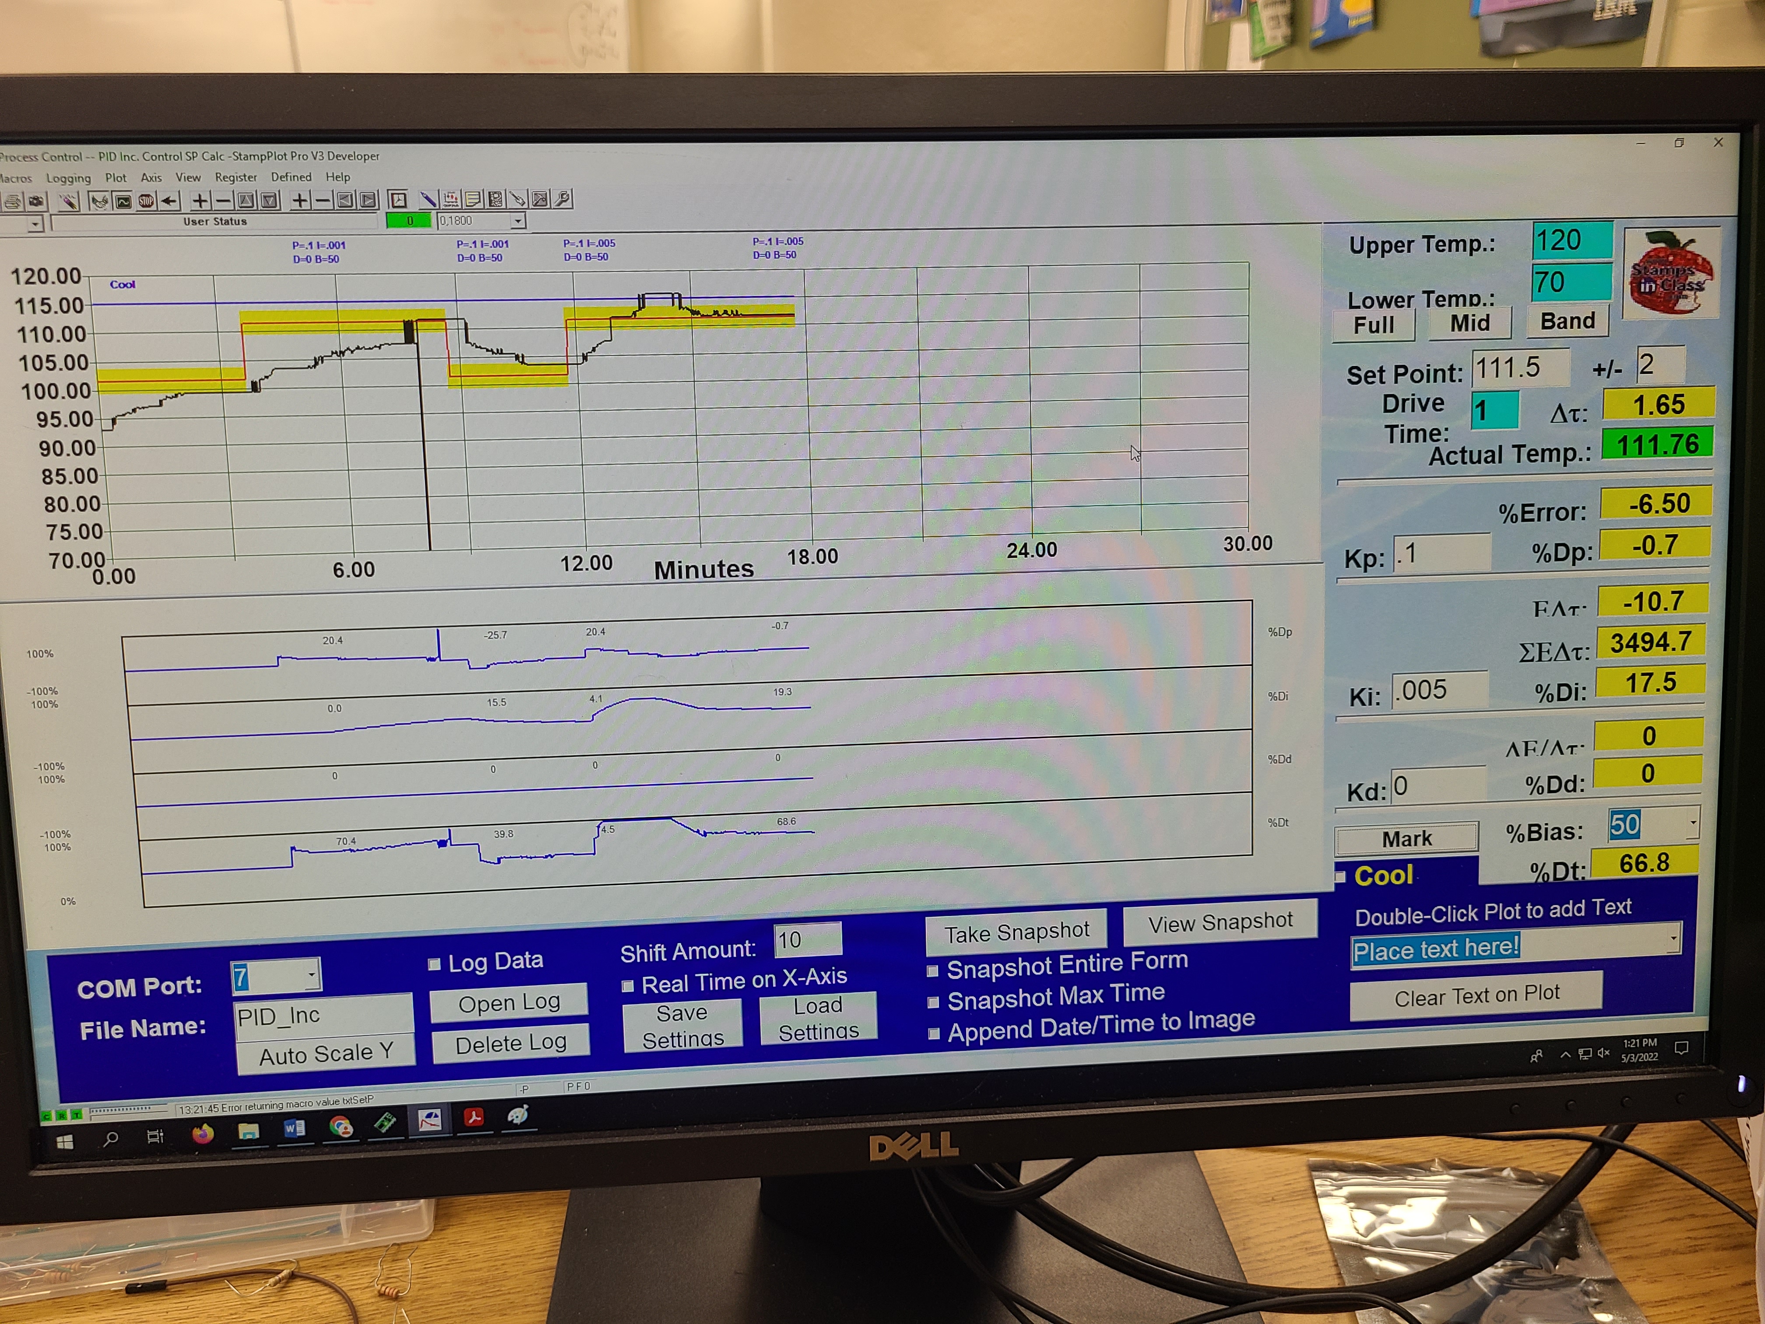The height and width of the screenshot is (1324, 1765).
Task: Click the Clear Text on Plot button
Action: 1476,995
